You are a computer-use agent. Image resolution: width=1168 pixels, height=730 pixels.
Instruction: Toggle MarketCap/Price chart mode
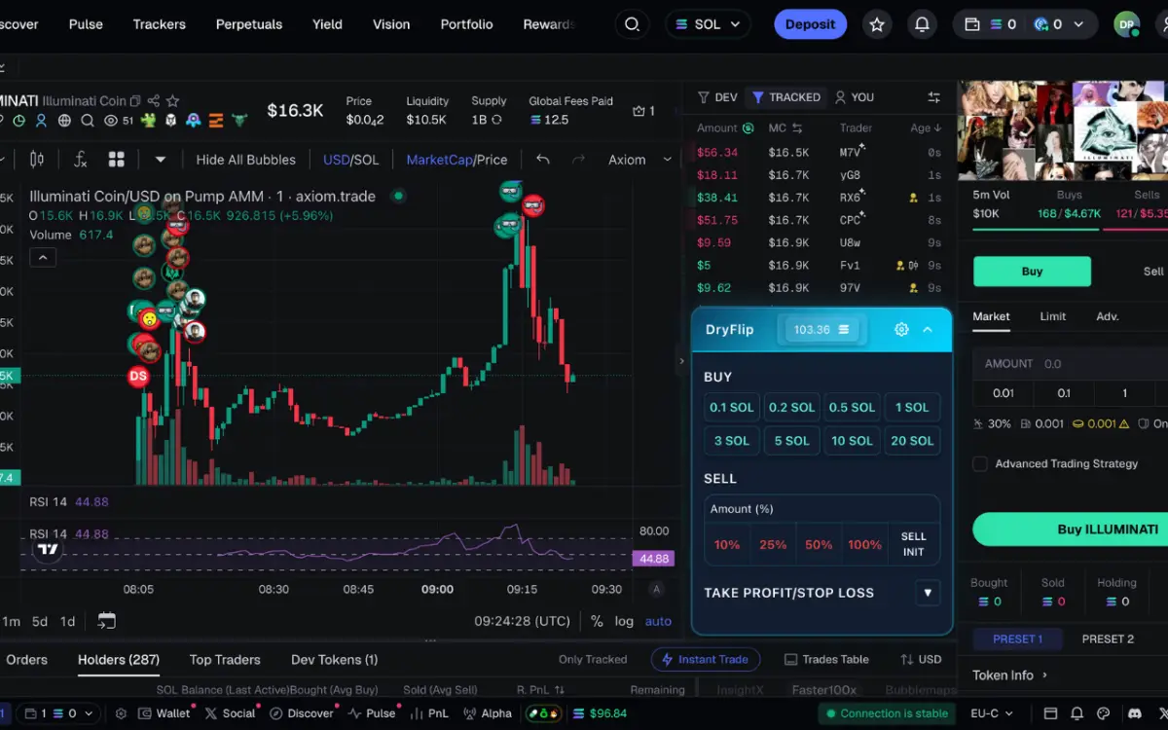(456, 160)
